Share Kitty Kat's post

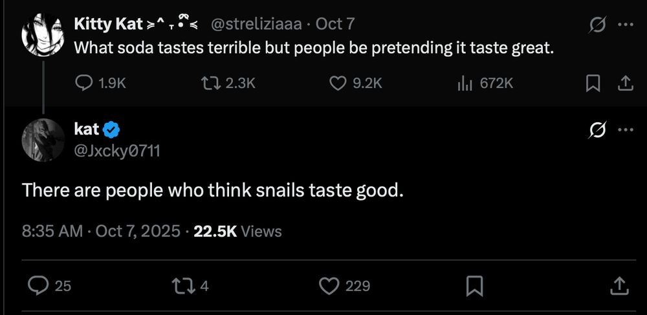point(625,83)
